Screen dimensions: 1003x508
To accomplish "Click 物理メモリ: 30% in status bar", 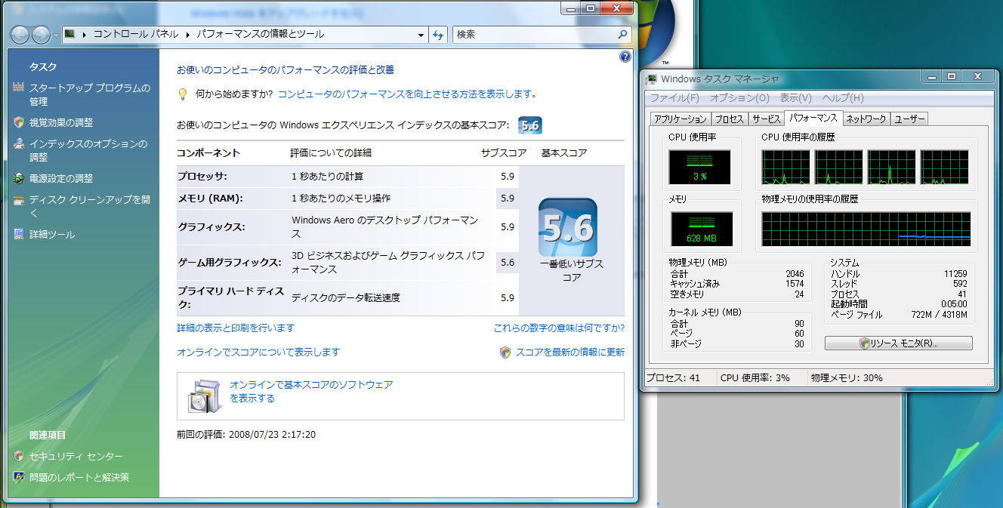I will coord(847,378).
